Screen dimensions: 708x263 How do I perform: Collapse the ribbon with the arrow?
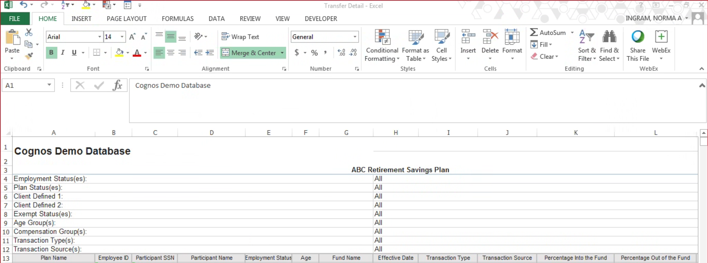point(701,69)
